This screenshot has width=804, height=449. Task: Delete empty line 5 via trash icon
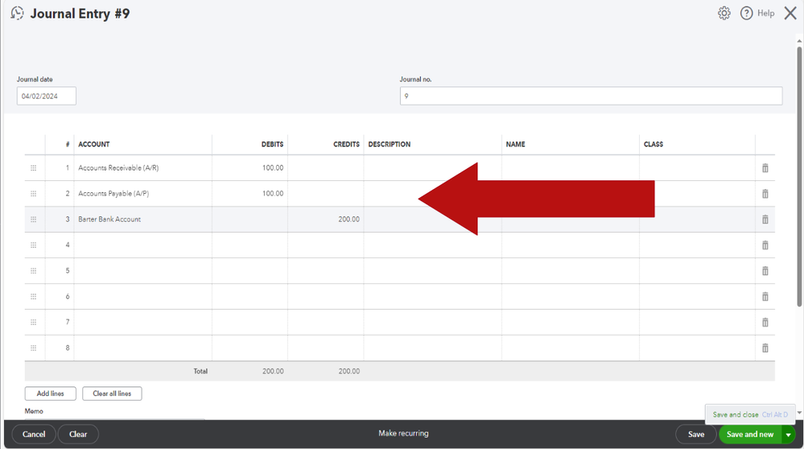tap(765, 270)
